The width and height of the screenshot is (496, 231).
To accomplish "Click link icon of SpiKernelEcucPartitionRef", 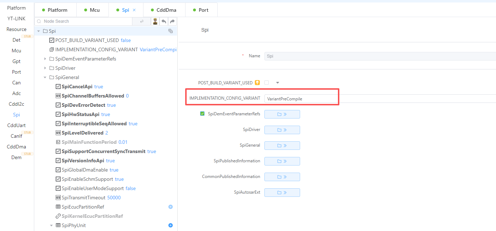I will (x=58, y=216).
